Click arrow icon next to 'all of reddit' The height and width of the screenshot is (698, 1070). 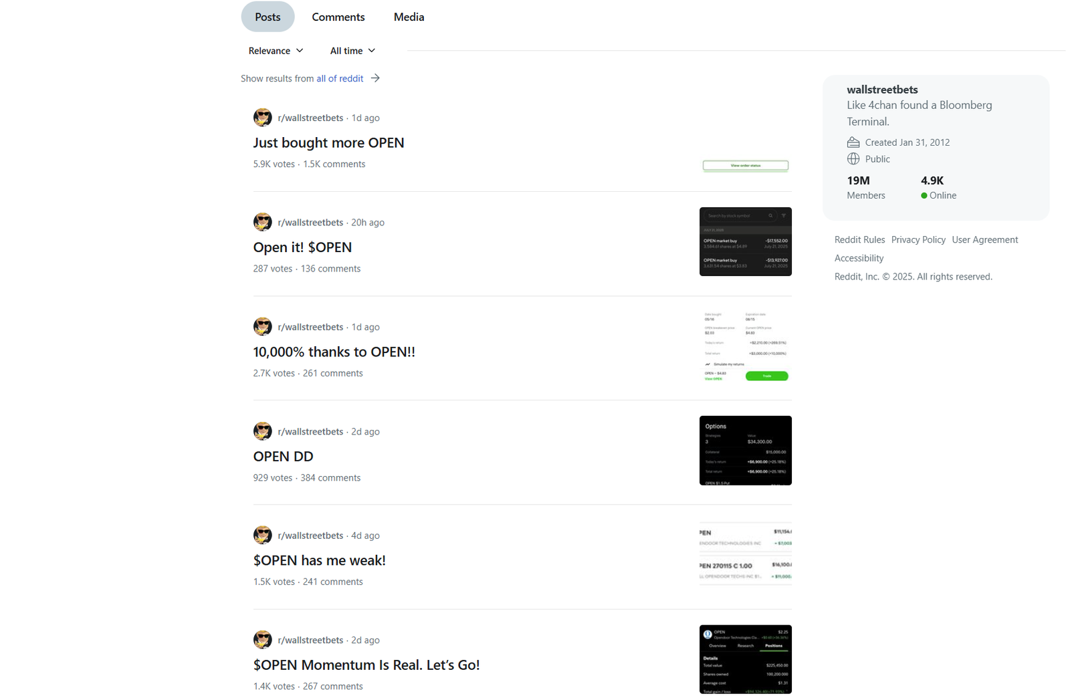(x=375, y=78)
